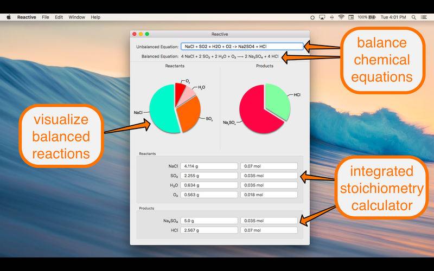Click the HCl grams field 2.567 g

pos(209,230)
